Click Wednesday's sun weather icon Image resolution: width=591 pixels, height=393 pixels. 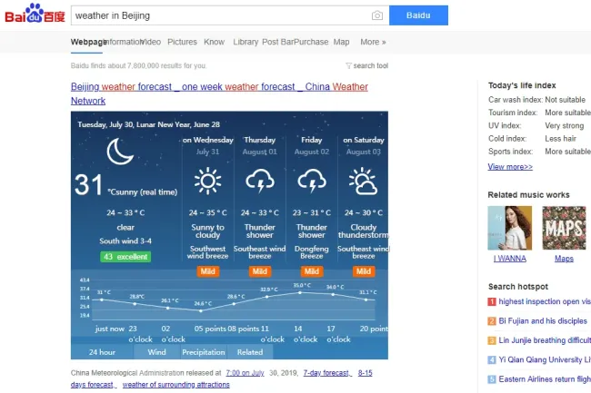coord(207,182)
